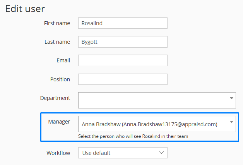Click the 'Manager' label

pos(59,122)
